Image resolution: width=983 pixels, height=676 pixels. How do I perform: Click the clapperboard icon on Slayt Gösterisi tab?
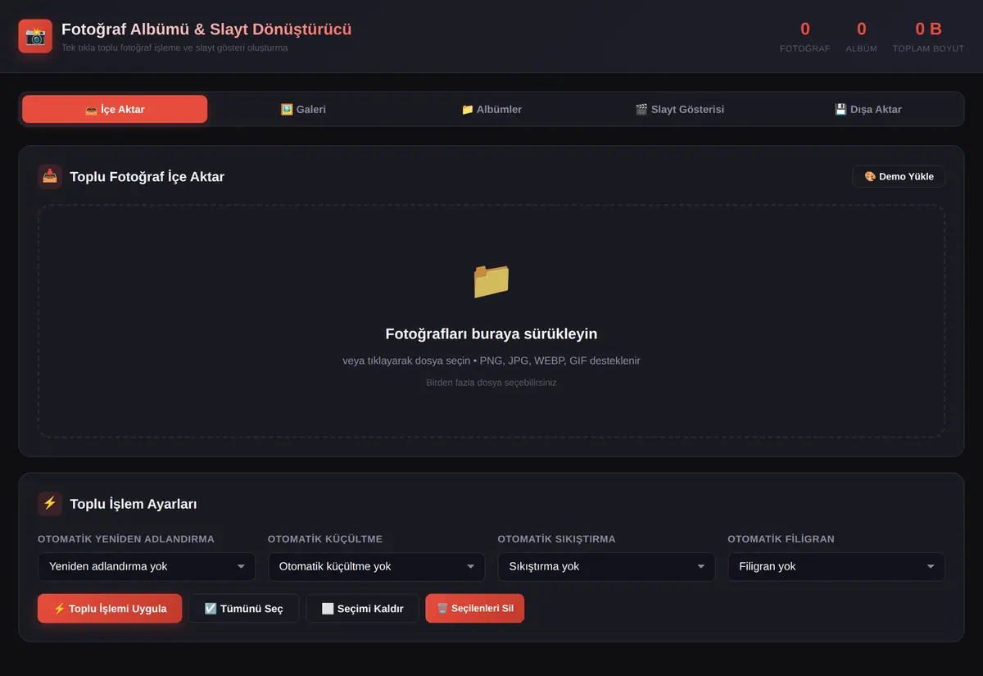pyautogui.click(x=641, y=109)
